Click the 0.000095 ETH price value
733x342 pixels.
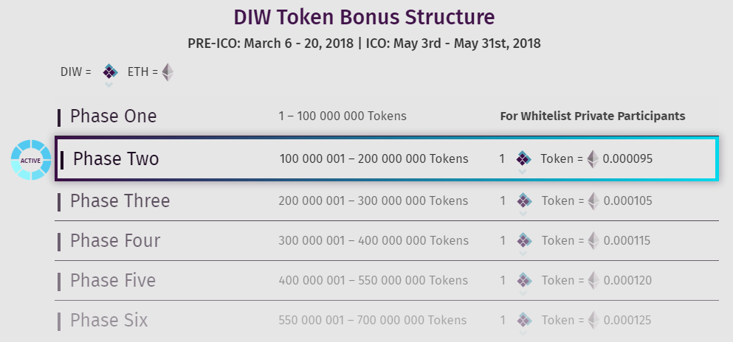[627, 158]
